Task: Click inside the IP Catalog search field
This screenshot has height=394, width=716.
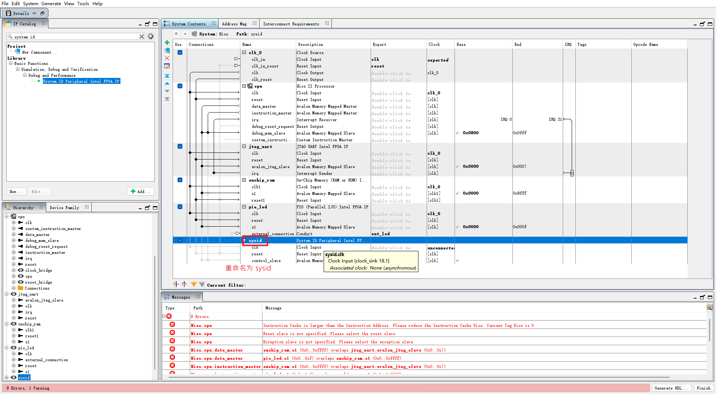Action: tap(75, 36)
